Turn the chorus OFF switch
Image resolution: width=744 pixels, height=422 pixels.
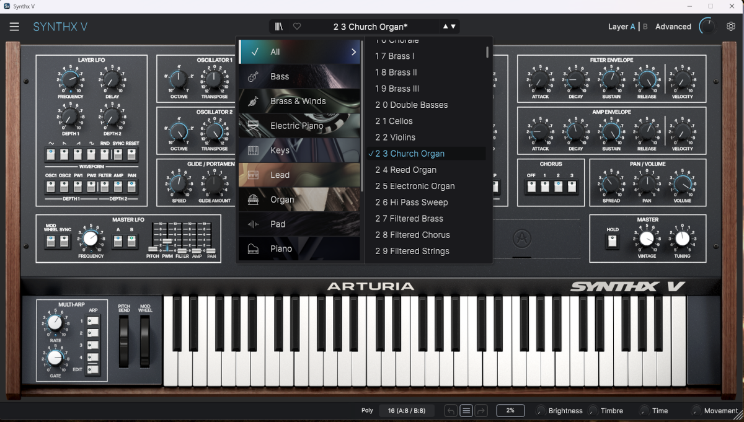(x=531, y=186)
